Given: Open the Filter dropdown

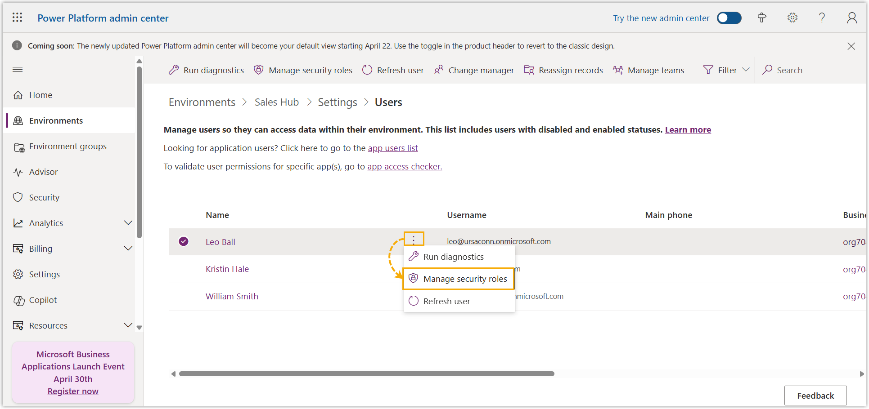Looking at the screenshot, I should tap(726, 70).
